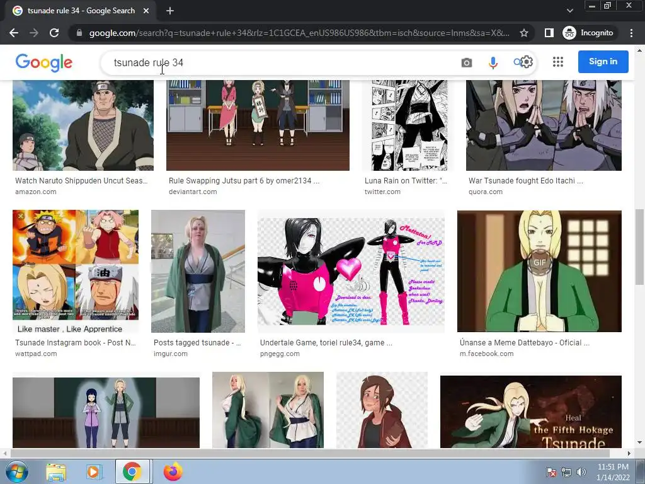Open the quora.com War Tsunade thumbnail
This screenshot has height=484, width=645.
pos(544,125)
